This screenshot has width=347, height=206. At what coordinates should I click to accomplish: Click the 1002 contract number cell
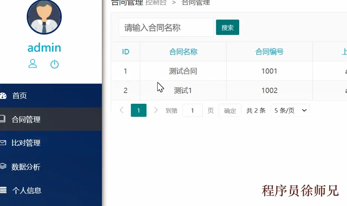click(269, 90)
